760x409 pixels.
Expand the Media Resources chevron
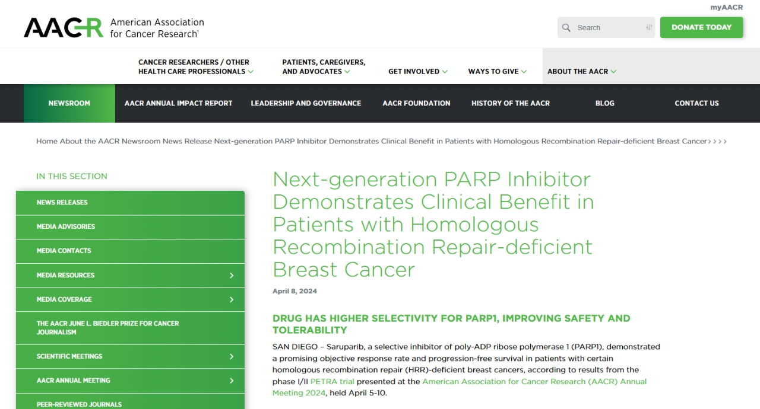pos(232,276)
